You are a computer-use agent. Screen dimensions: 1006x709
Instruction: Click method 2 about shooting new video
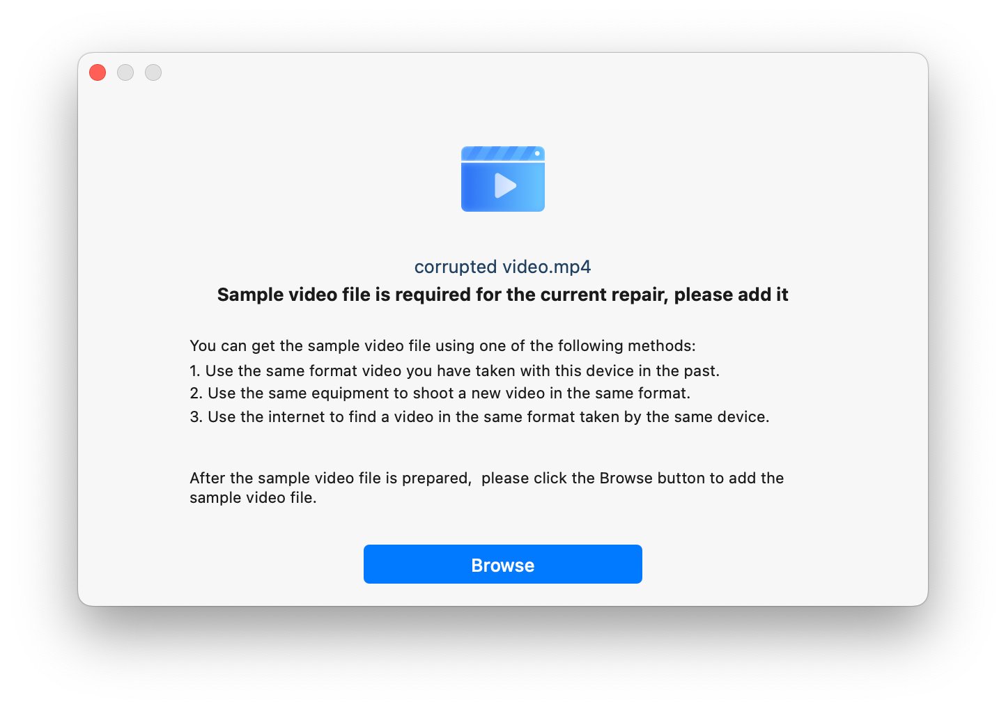[440, 393]
